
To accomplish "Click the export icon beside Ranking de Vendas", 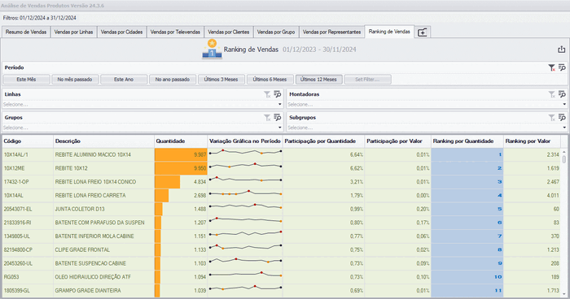I will coord(561,50).
